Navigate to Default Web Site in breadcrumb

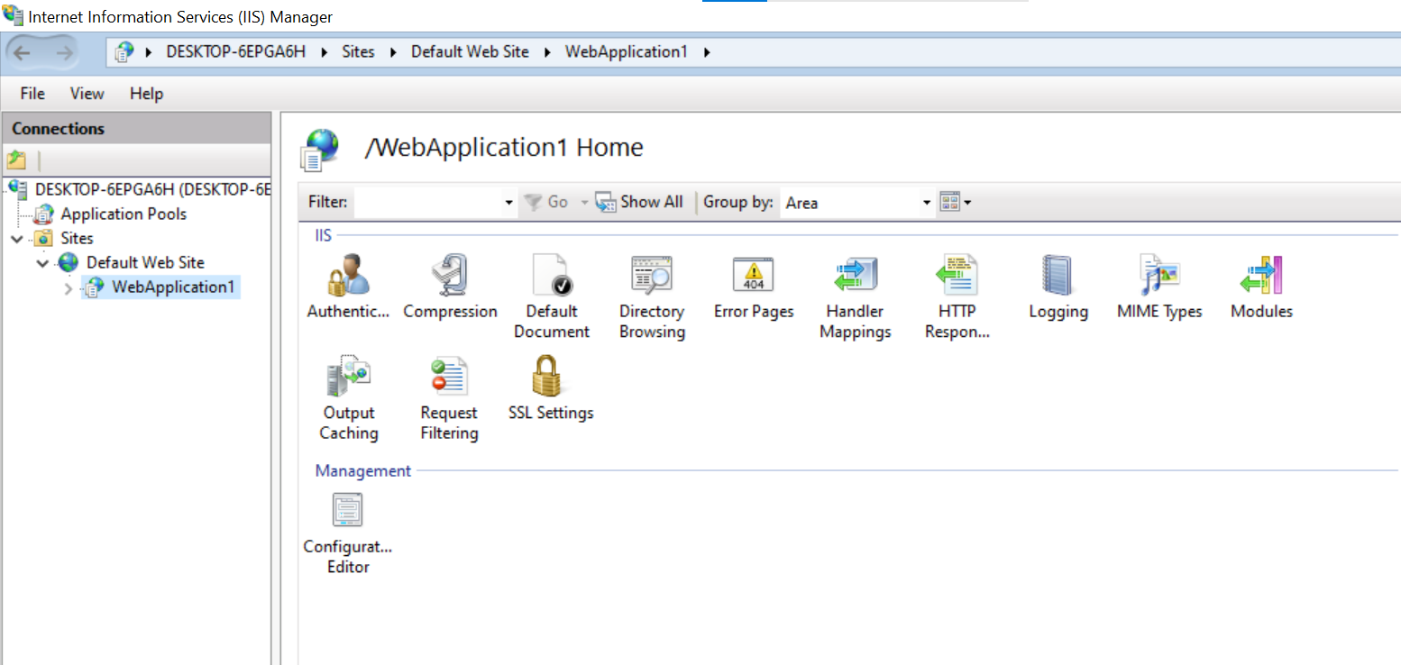click(470, 52)
